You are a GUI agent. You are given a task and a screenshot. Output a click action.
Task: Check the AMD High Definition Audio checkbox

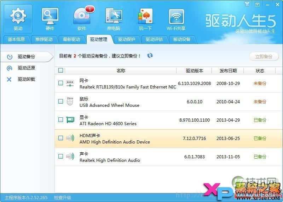click(60, 138)
